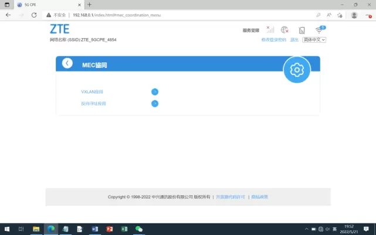Screen dimensions: 376x235
Task: Click the 修改登录密码 link
Action: pyautogui.click(x=273, y=40)
